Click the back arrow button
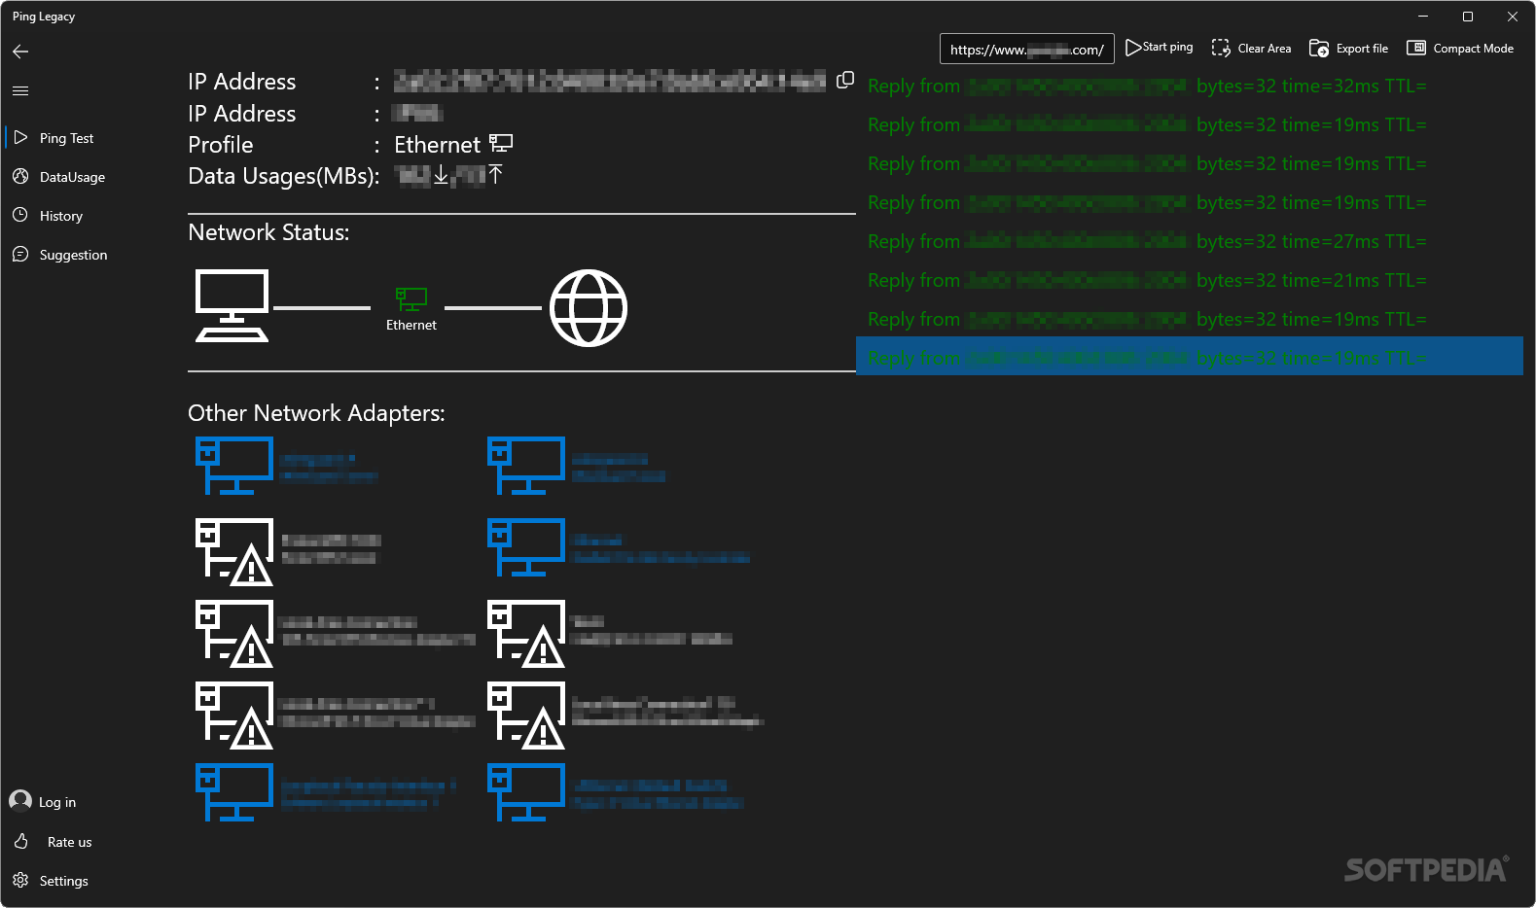1536x908 pixels. click(x=20, y=52)
